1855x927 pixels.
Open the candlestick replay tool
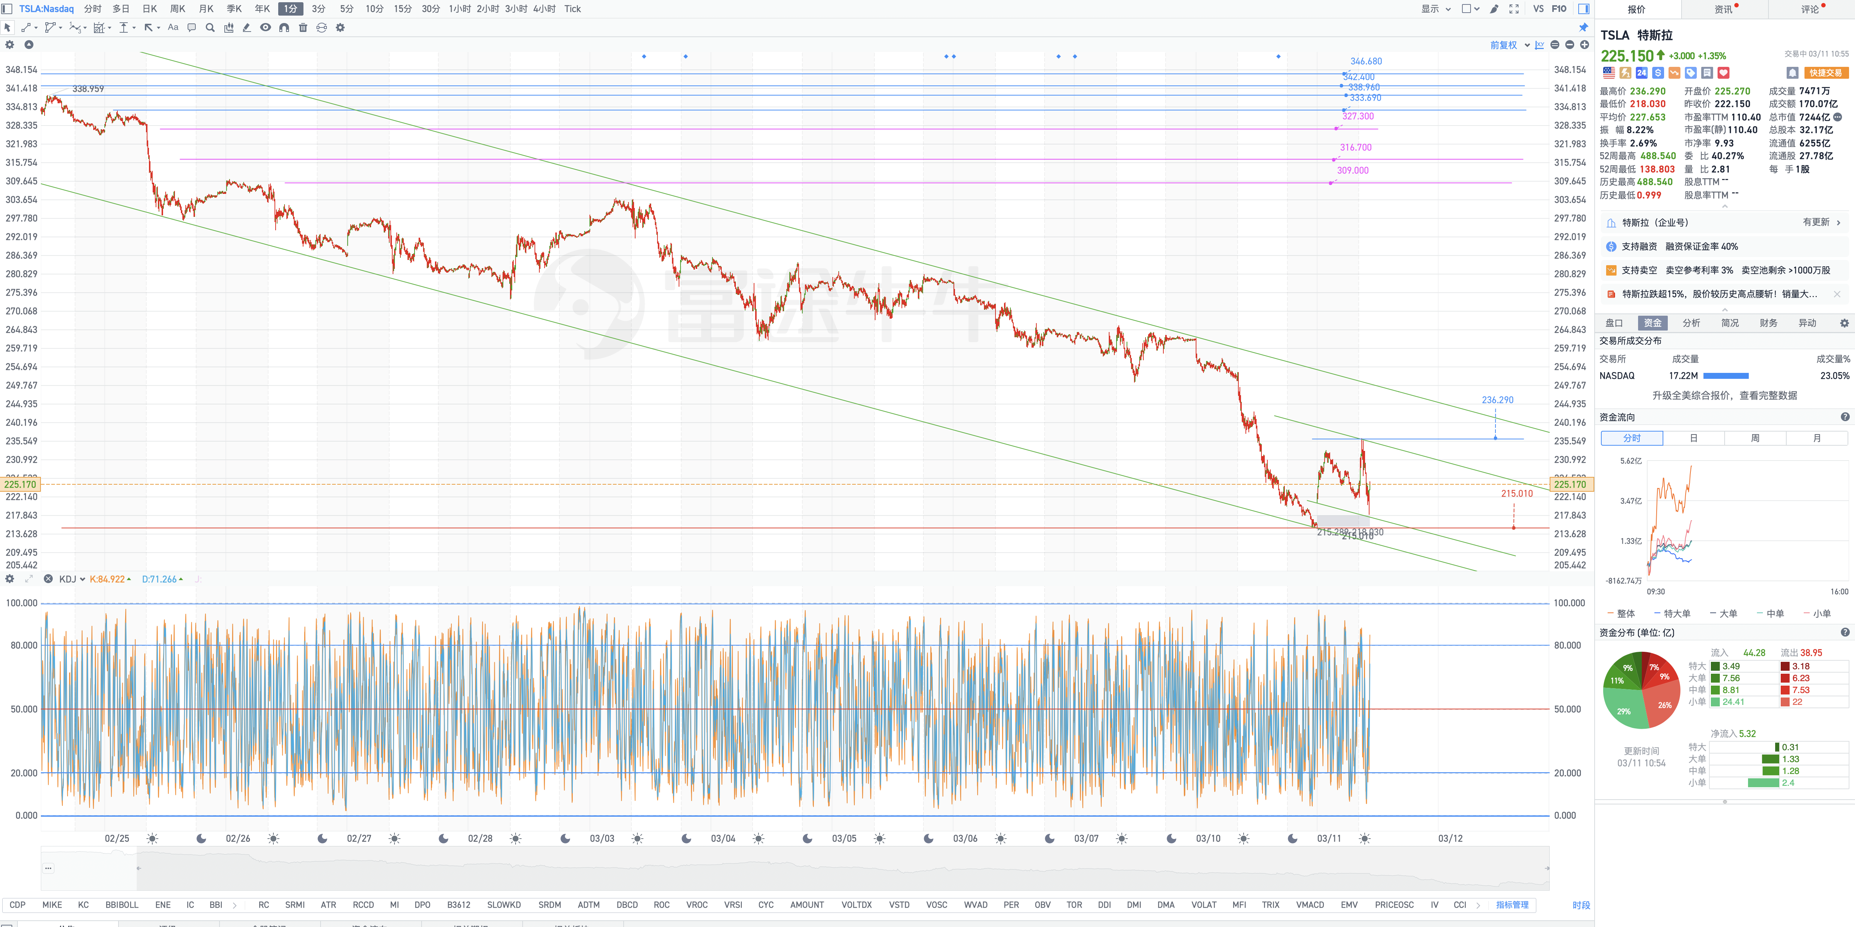tap(229, 27)
